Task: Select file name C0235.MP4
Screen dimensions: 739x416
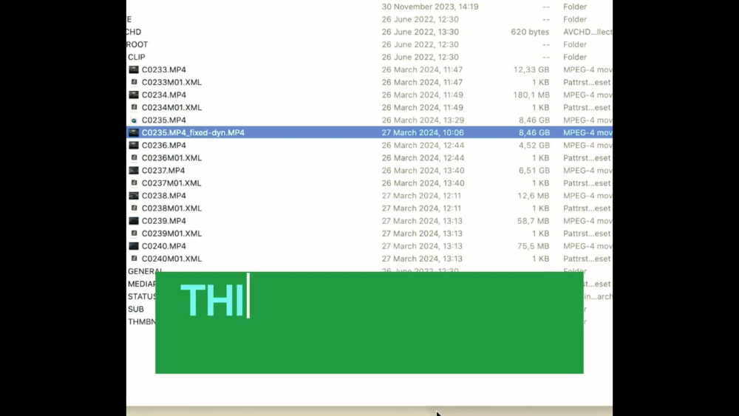Action: point(163,120)
